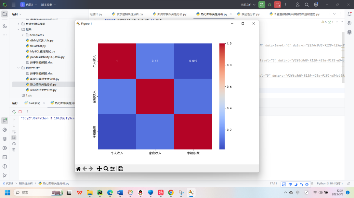Click the heatmap cell showing 0.019
This screenshot has width=354, height=198.
[x=193, y=61]
